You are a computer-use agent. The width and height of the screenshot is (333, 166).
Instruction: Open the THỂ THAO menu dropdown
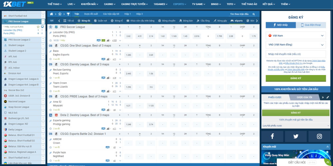[55, 4]
